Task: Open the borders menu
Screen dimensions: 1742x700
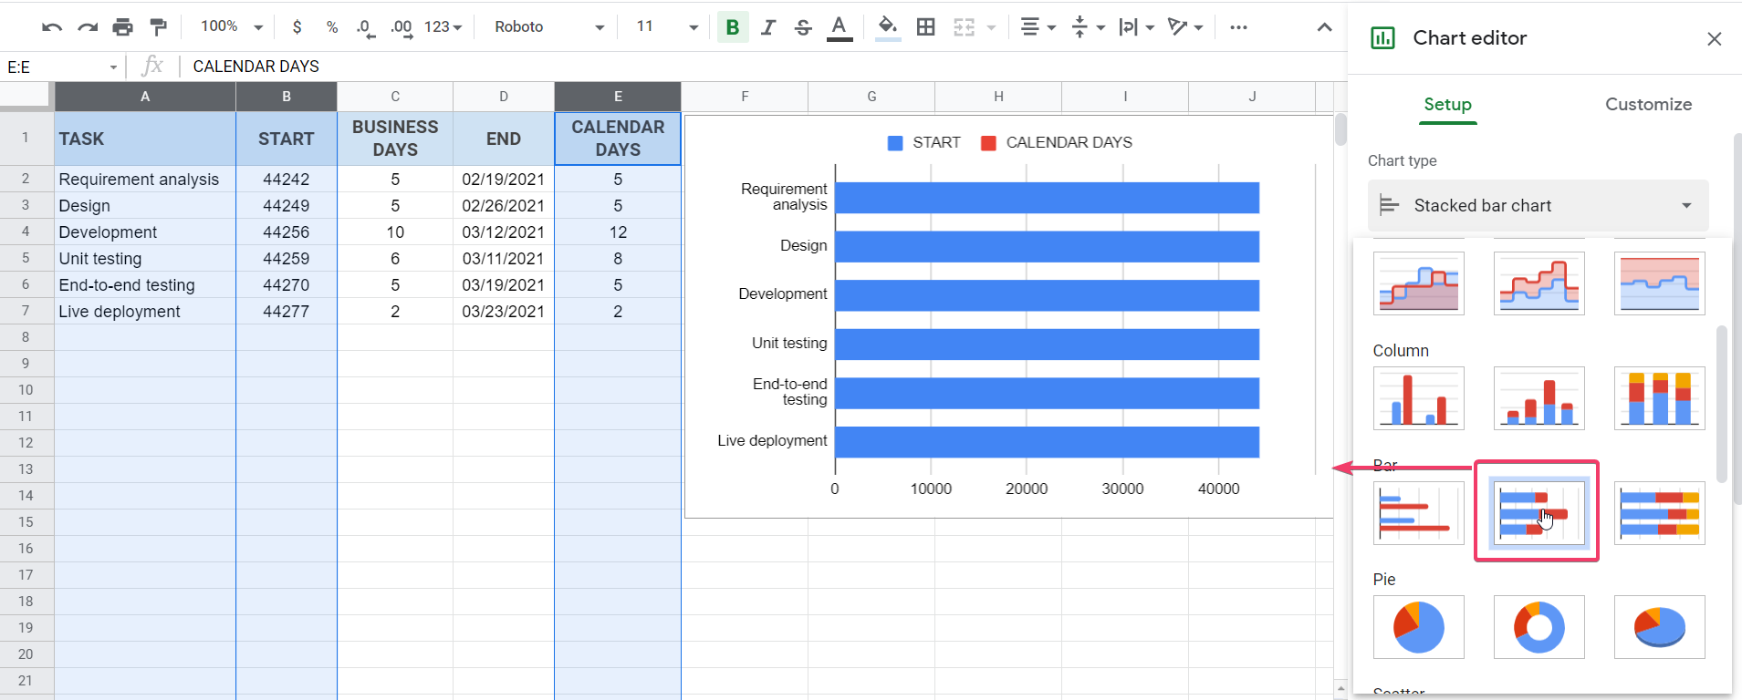Action: (925, 27)
